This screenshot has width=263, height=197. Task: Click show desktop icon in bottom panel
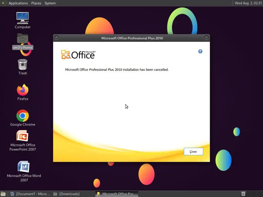(x=3, y=194)
